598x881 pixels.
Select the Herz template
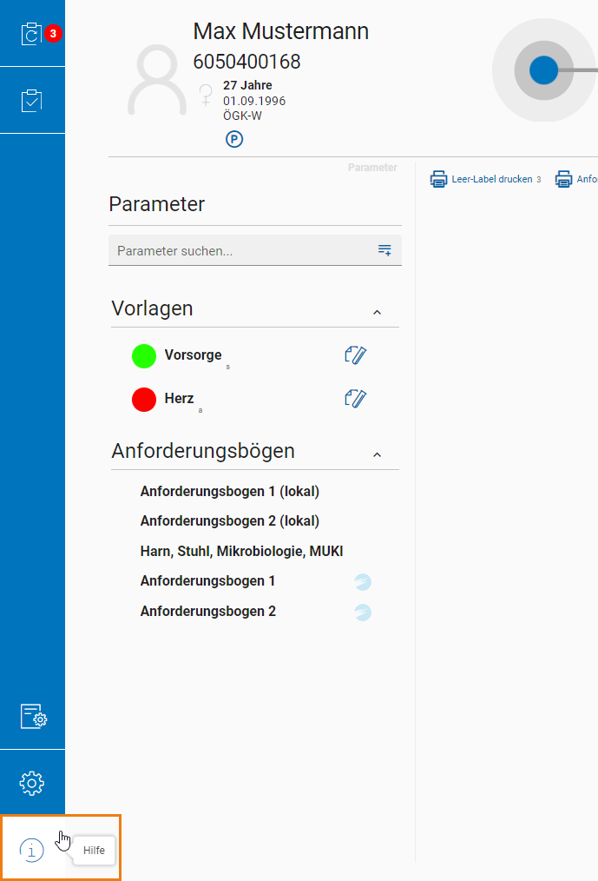179,398
